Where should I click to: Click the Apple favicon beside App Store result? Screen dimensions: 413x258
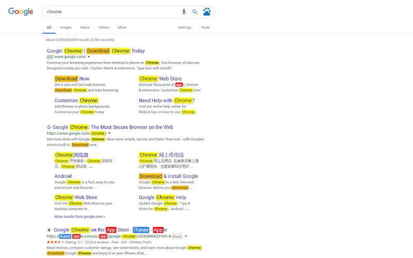[x=49, y=230]
